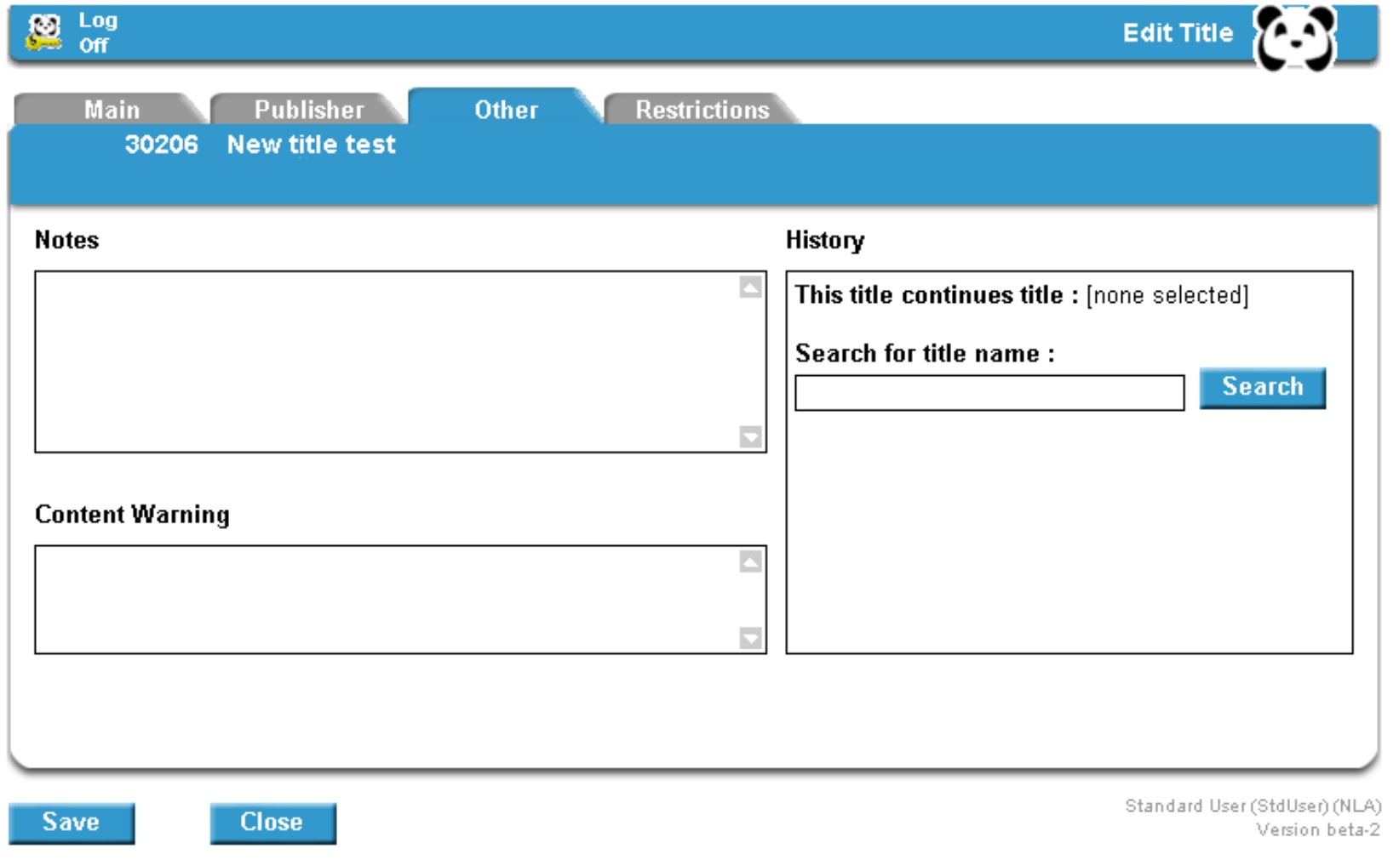This screenshot has height=860, width=1399.
Task: Click Content Warning scrollbar up arrow
Action: click(750, 561)
